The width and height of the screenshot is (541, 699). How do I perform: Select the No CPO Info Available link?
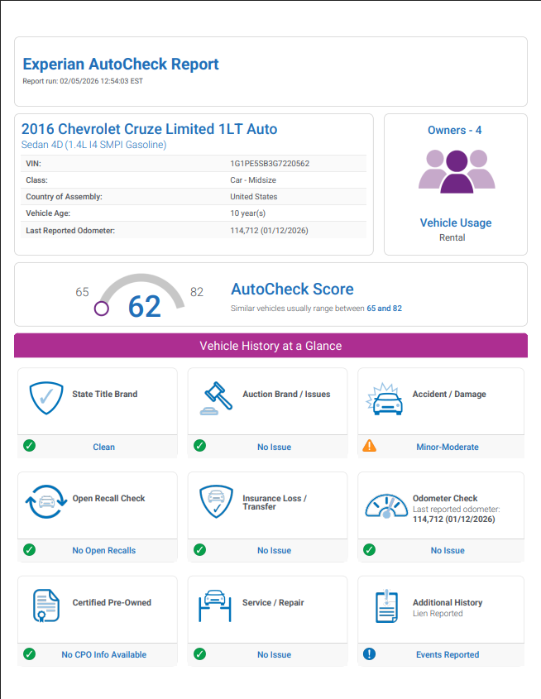[x=103, y=654]
